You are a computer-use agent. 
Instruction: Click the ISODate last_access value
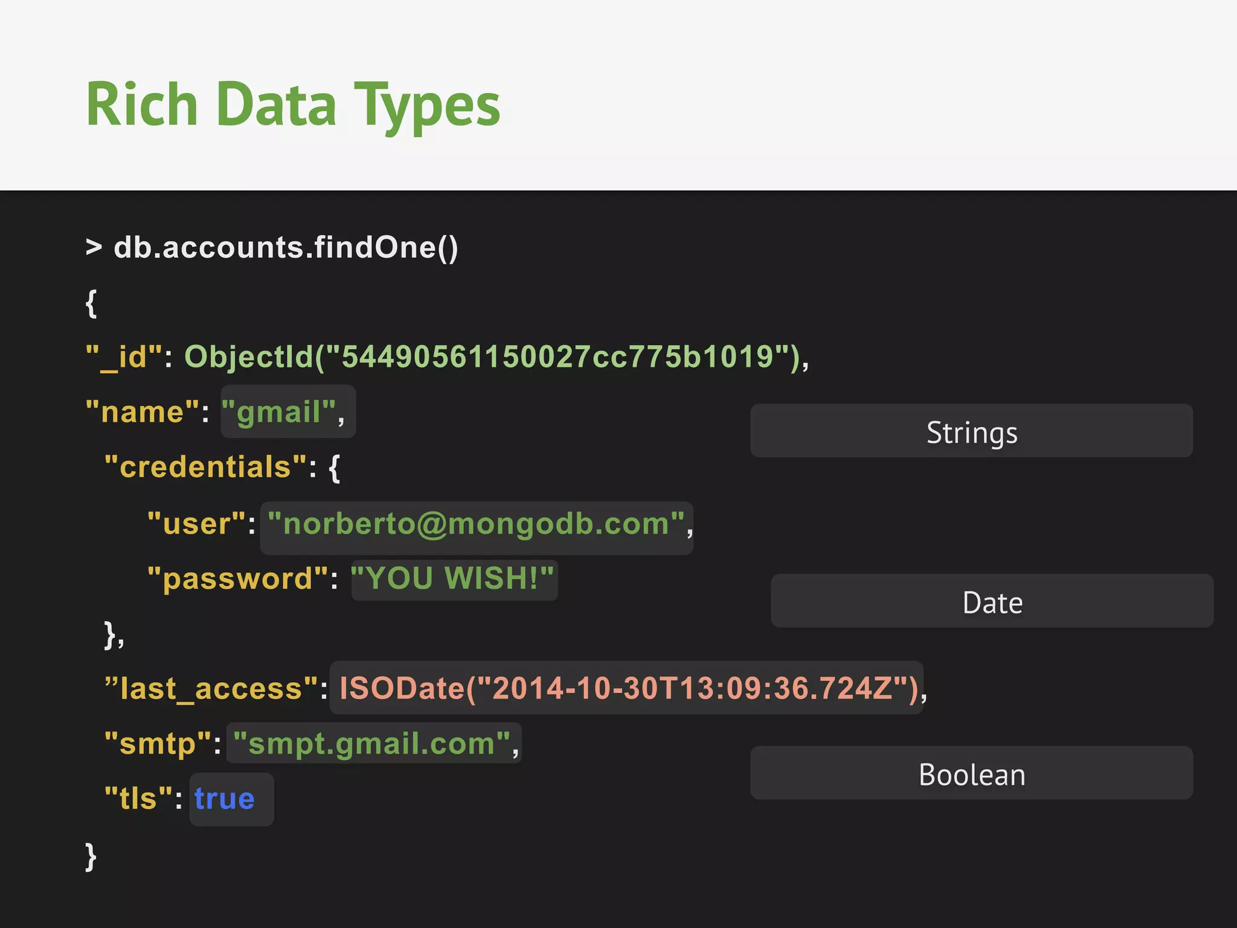628,689
